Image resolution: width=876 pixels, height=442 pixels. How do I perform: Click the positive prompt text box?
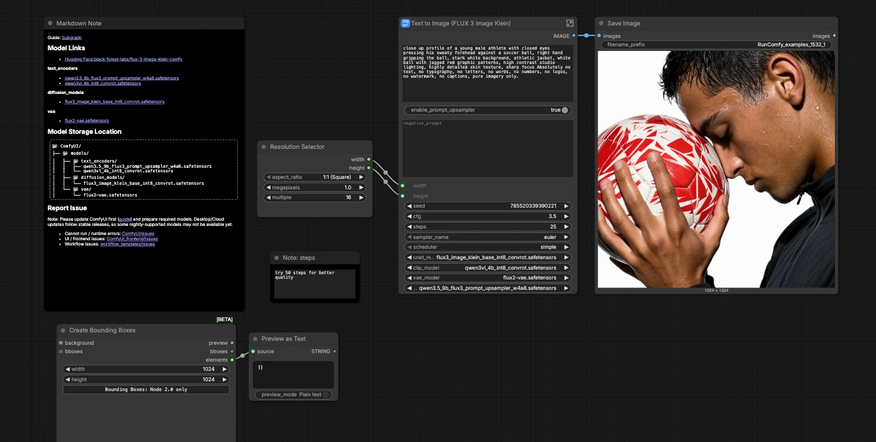point(489,73)
